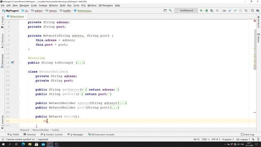Open the Terminal tool window
The height and width of the screenshot is (147, 261).
pos(30,134)
